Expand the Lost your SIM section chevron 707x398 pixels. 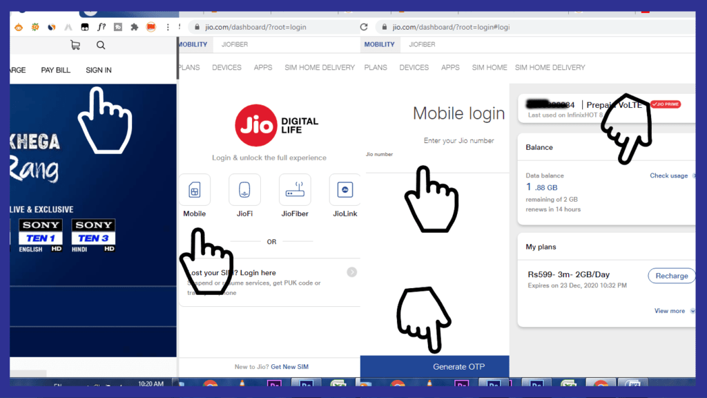(352, 272)
